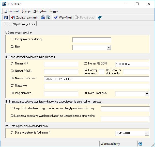Click into the Numer NIP field
Screen dimensions: 155x147
pyautogui.click(x=61, y=64)
